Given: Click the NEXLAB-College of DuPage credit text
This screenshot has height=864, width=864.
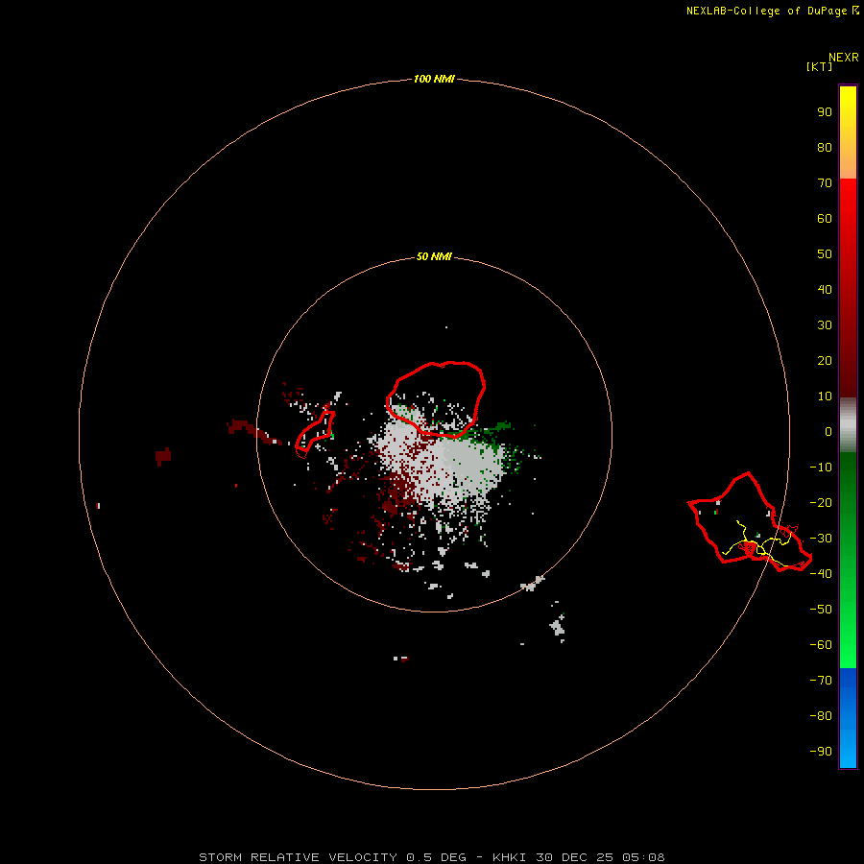Looking at the screenshot, I should (x=768, y=11).
